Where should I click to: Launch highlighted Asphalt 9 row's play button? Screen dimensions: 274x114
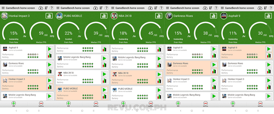(269, 49)
